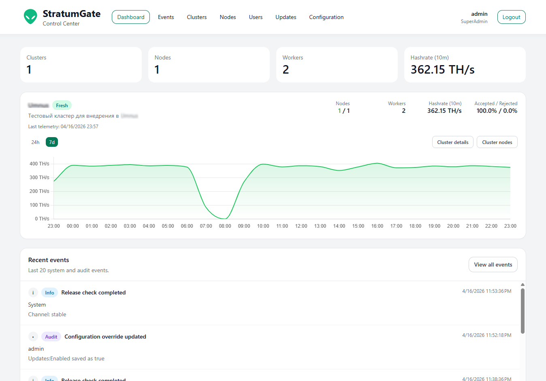Screen dimensions: 546x381
Task: Click View all events button
Action: 493,265
